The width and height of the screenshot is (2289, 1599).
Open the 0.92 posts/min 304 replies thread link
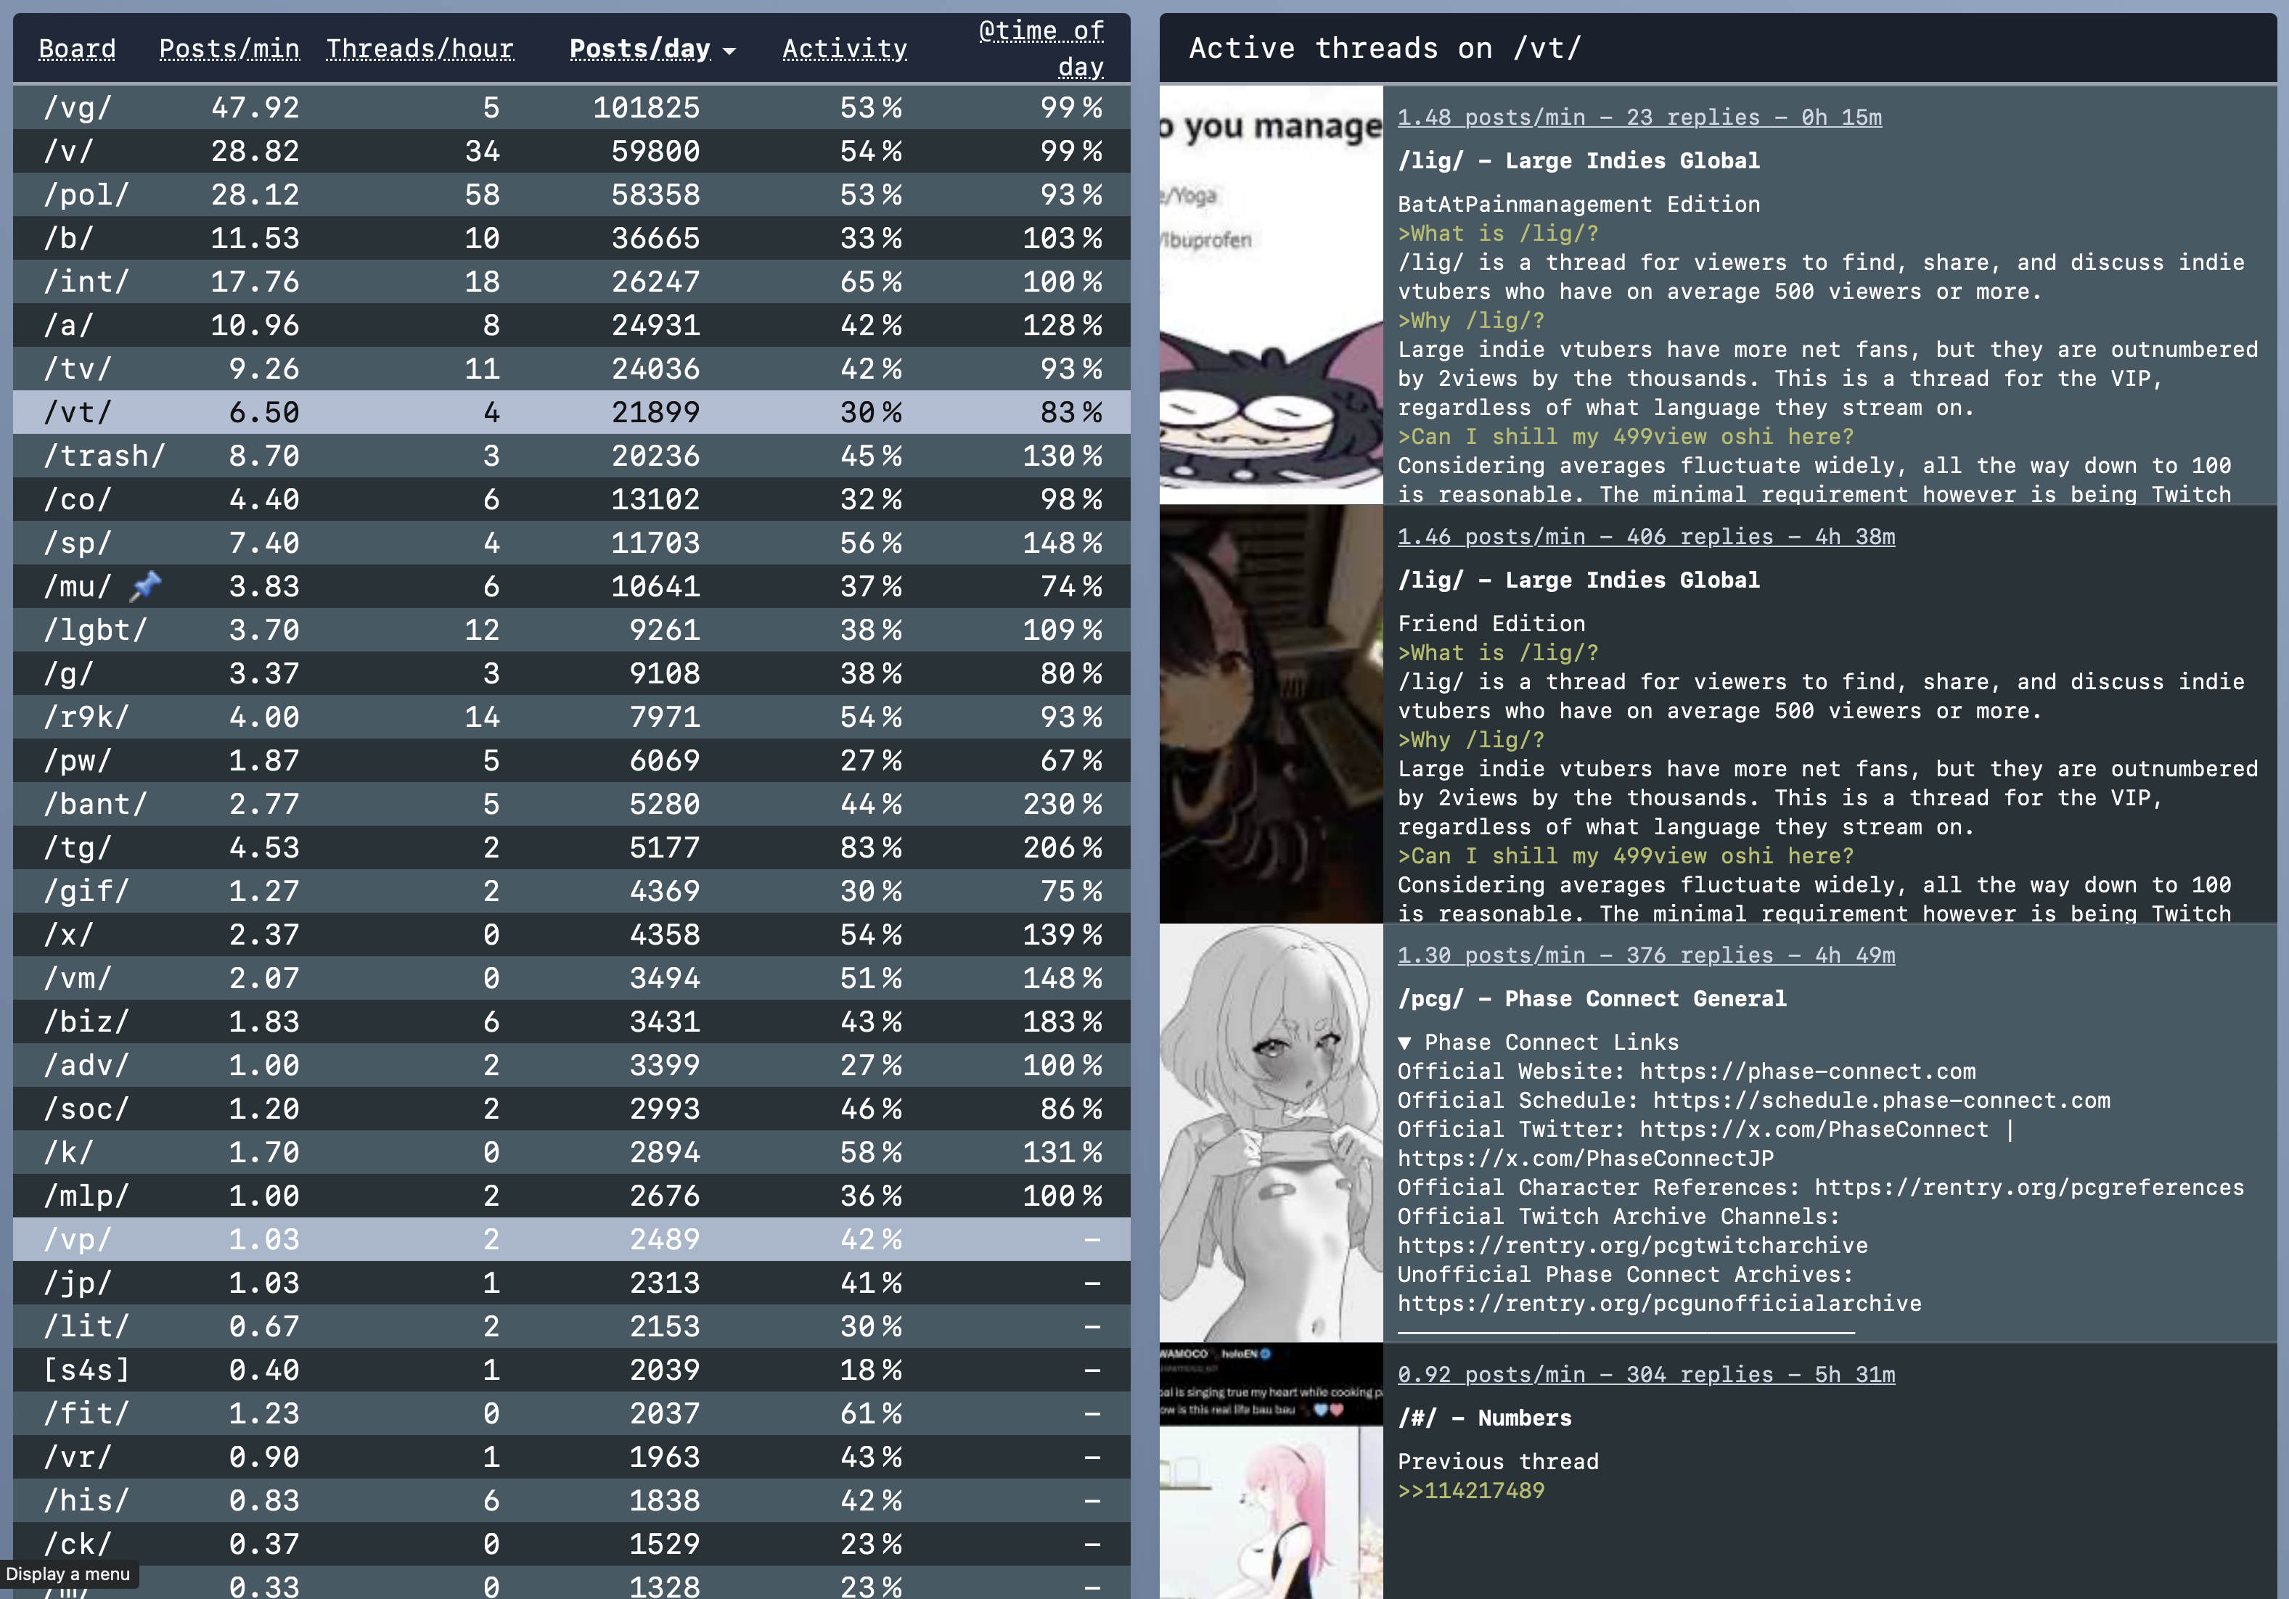(1646, 1375)
